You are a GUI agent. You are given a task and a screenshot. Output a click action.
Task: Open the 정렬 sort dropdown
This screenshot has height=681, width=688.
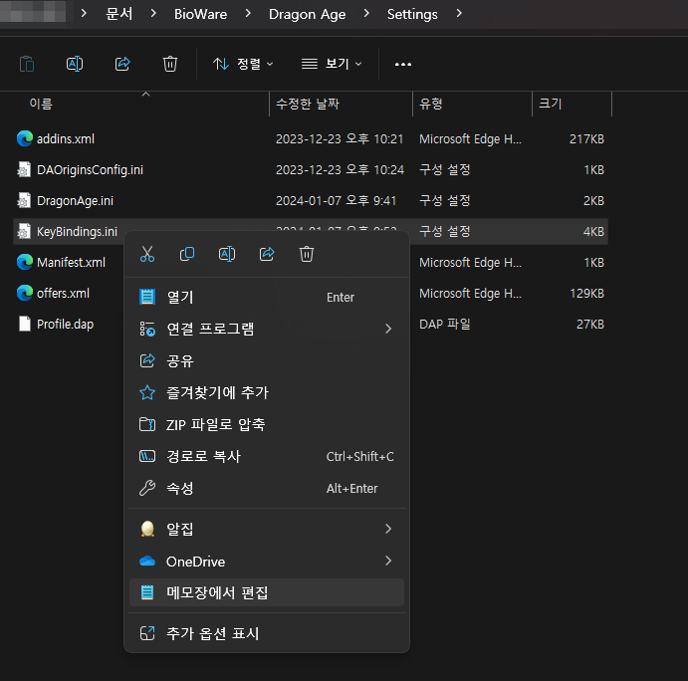pos(244,64)
